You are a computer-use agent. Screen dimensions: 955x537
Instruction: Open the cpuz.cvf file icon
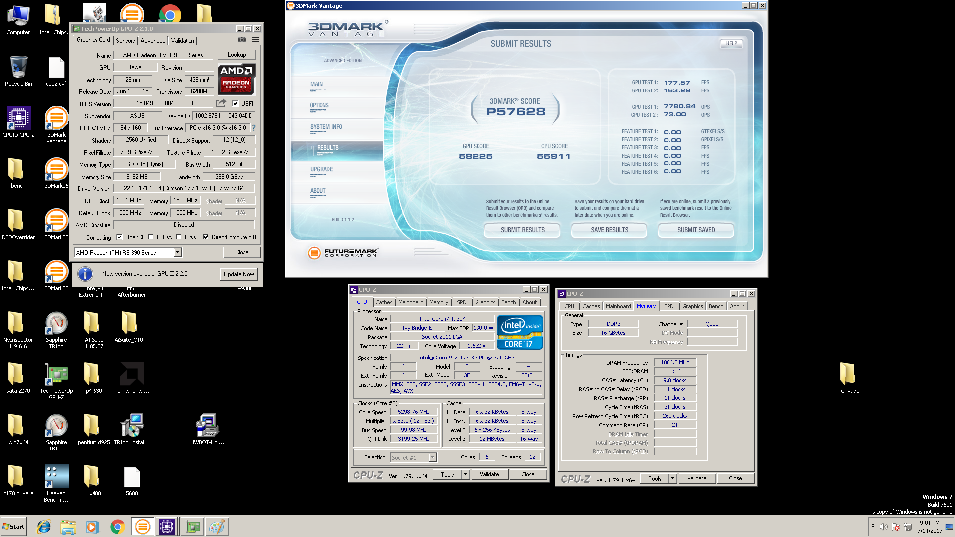click(56, 71)
